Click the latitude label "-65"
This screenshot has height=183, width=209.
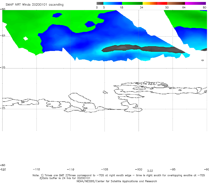[x=3, y=36]
